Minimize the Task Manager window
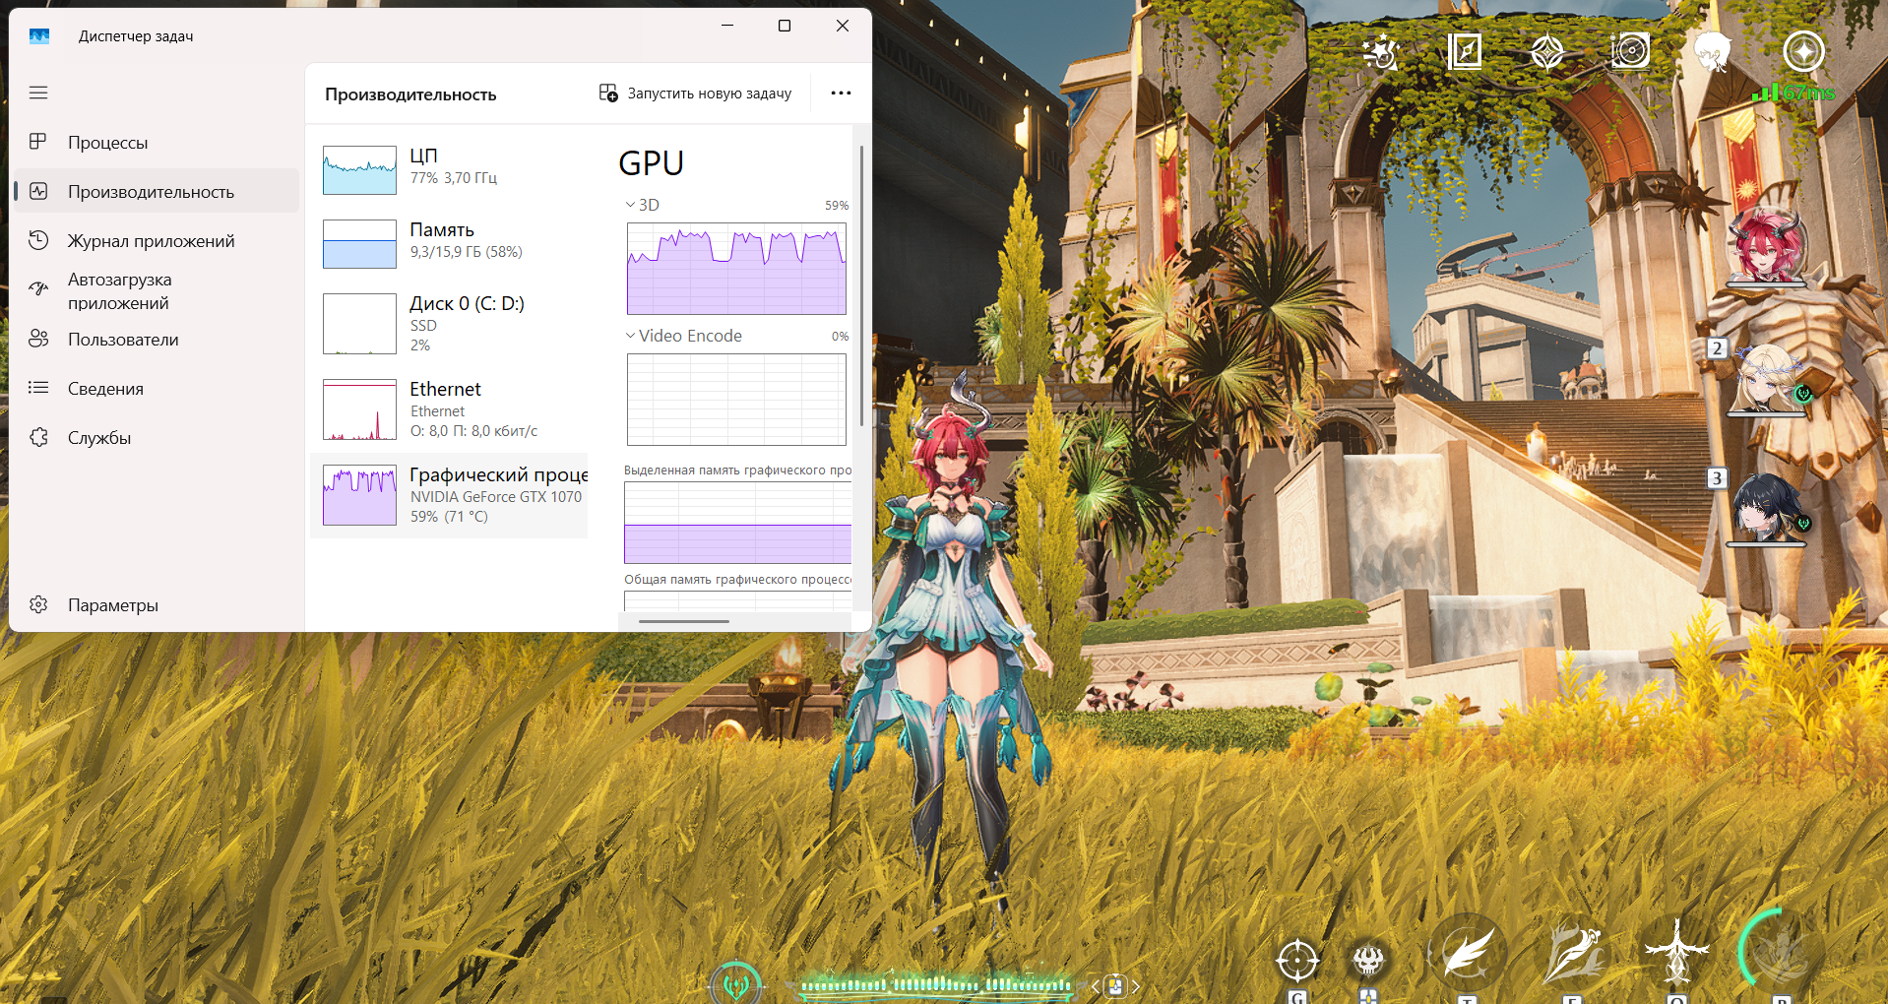Viewport: 1888px width, 1004px height. pyautogui.click(x=727, y=26)
